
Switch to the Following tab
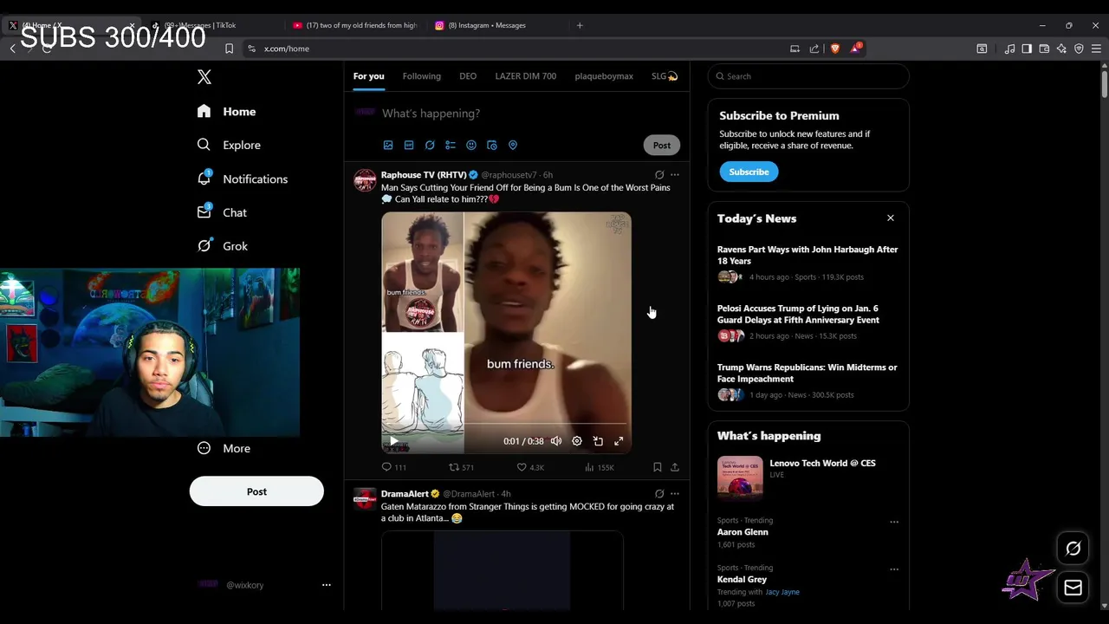[x=422, y=76]
